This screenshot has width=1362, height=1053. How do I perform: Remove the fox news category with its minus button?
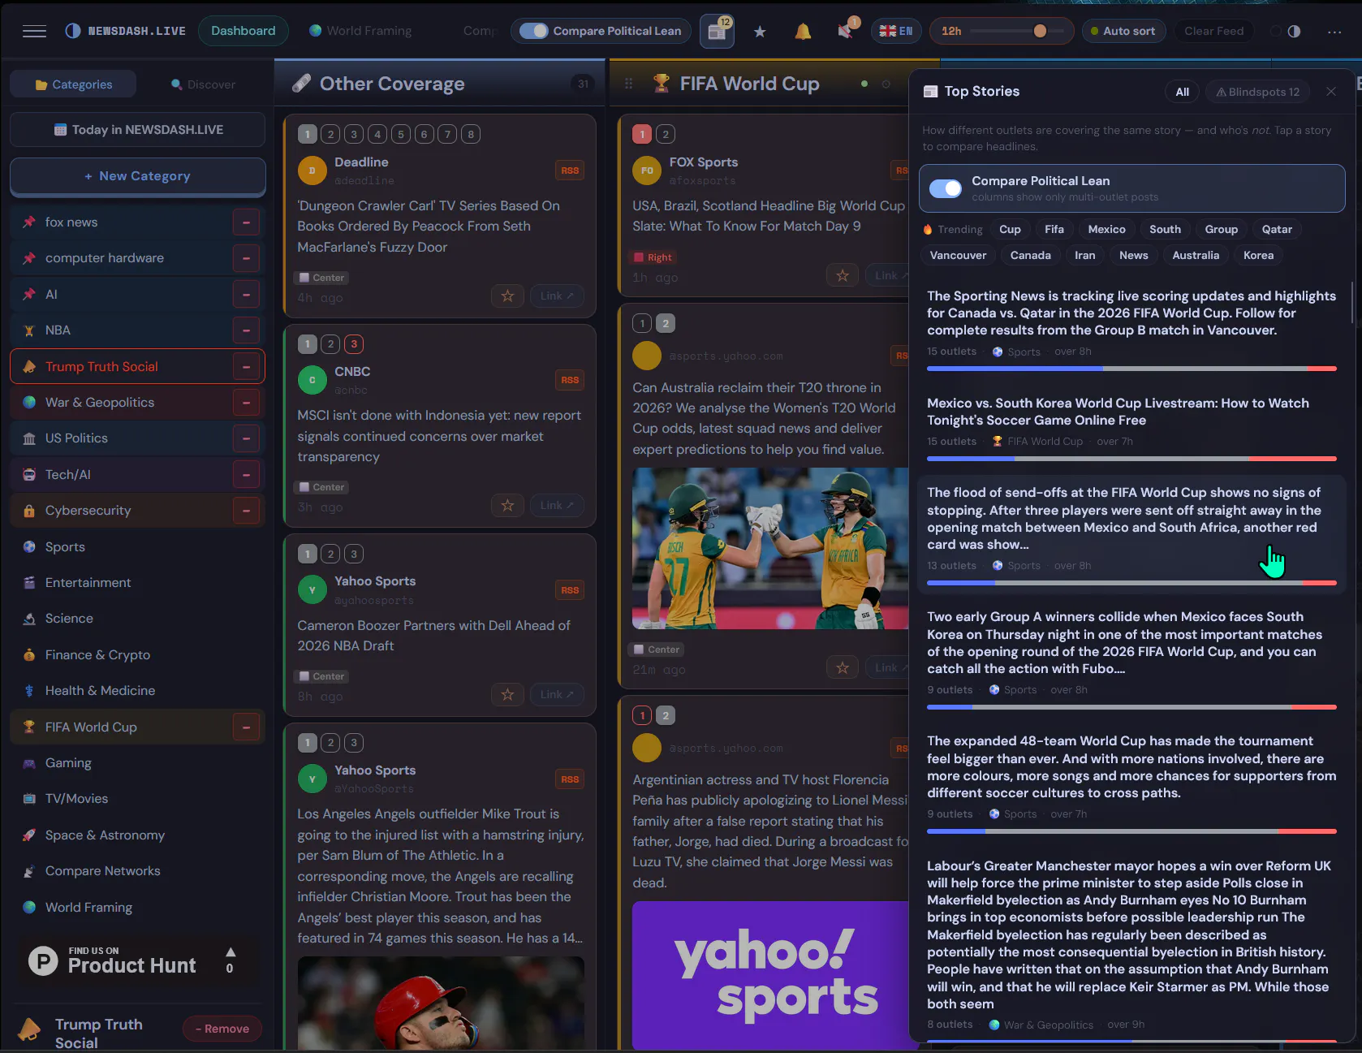click(246, 222)
